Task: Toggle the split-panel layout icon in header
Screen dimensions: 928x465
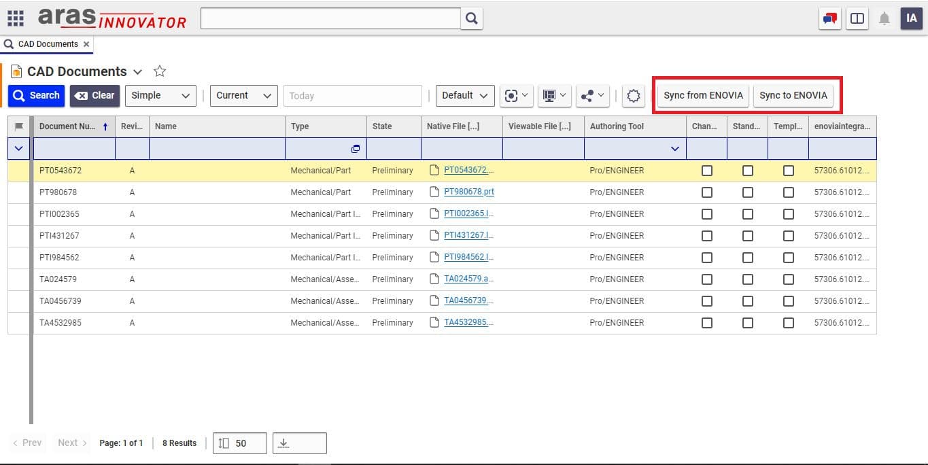Action: tap(857, 18)
